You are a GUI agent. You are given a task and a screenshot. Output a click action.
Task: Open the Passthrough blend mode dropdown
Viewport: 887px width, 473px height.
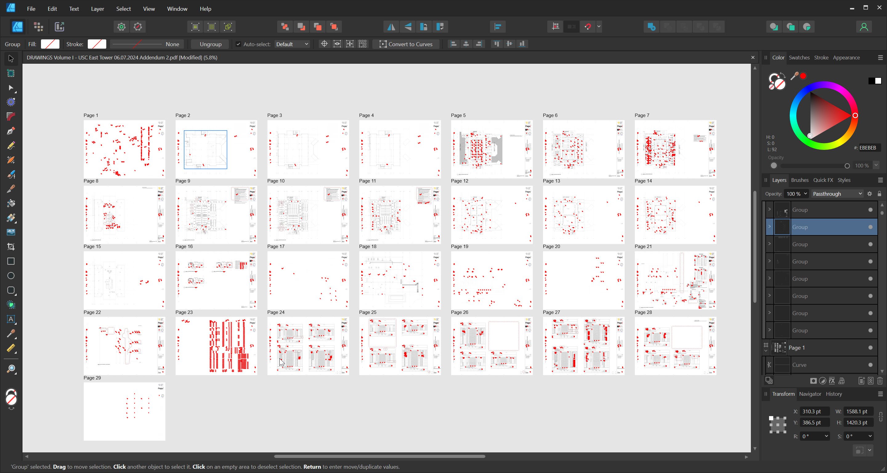click(837, 194)
